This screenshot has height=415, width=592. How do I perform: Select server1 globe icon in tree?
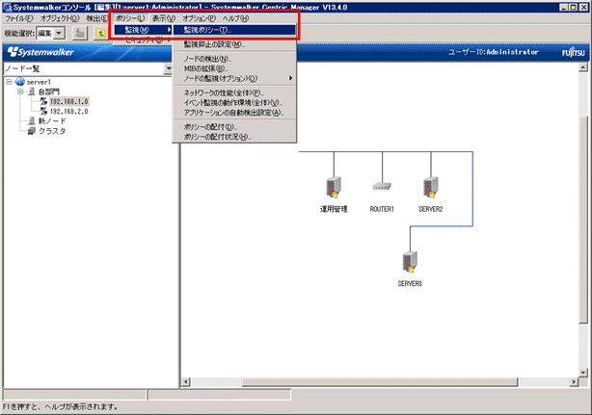tap(20, 82)
